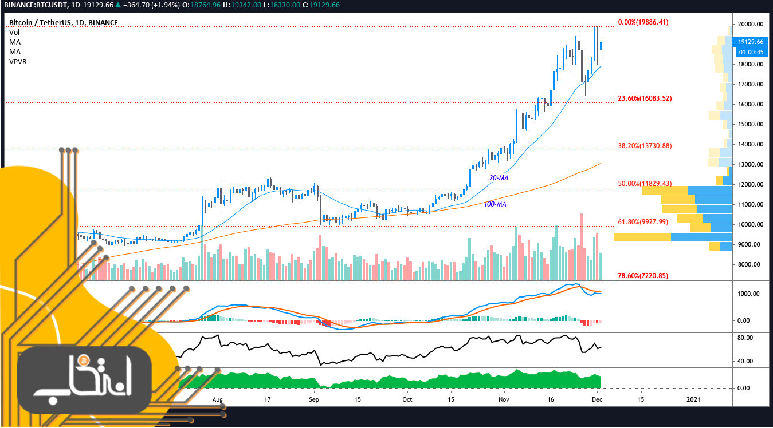
Task: Click the Nov label on the time axis
Action: click(504, 399)
